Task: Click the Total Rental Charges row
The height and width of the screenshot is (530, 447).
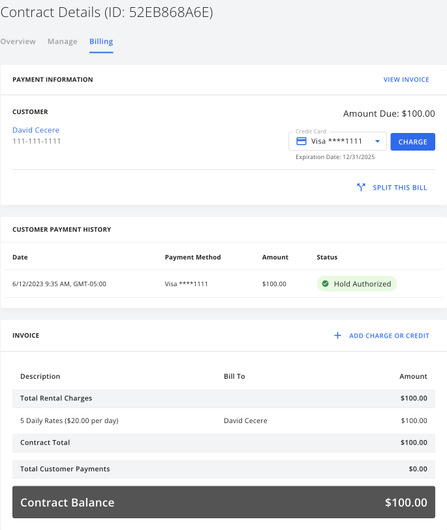Action: (x=224, y=398)
